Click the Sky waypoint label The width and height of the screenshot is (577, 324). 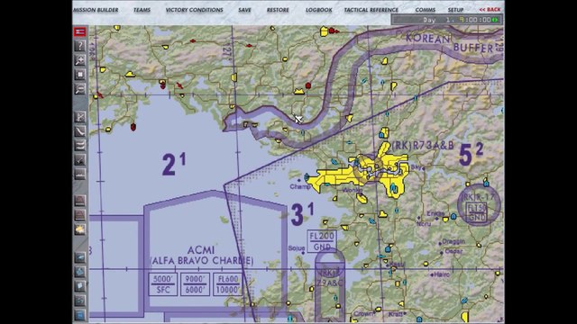coord(417,167)
